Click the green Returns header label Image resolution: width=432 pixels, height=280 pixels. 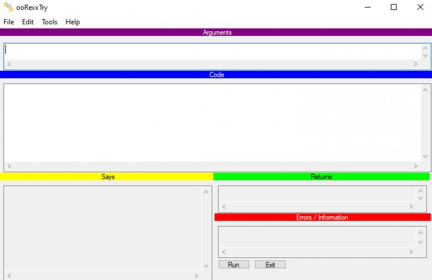pos(321,177)
